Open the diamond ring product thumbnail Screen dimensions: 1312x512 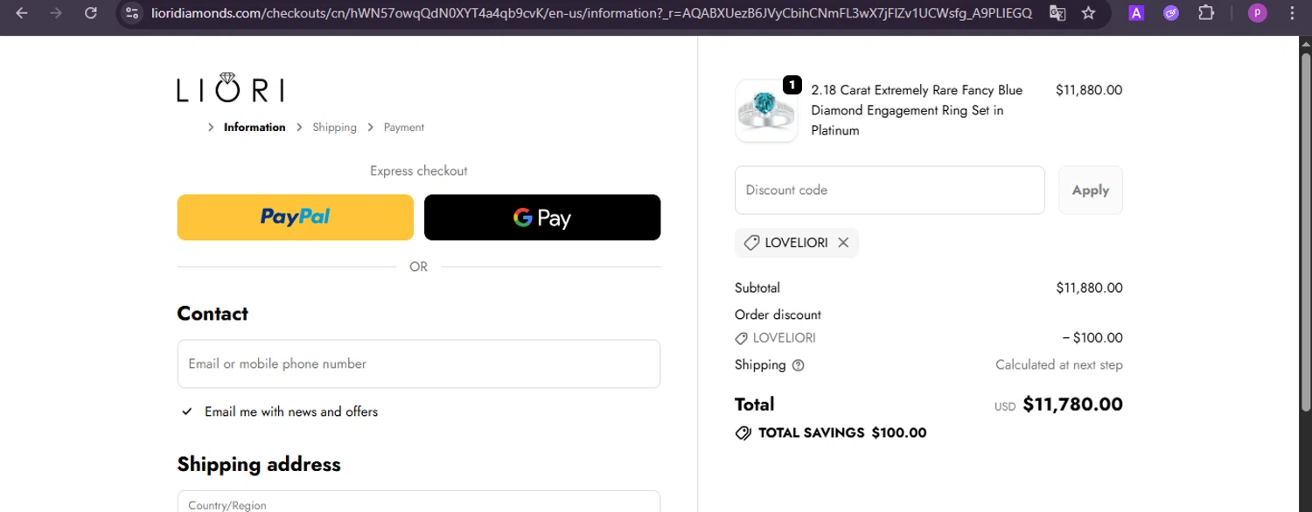pyautogui.click(x=766, y=111)
